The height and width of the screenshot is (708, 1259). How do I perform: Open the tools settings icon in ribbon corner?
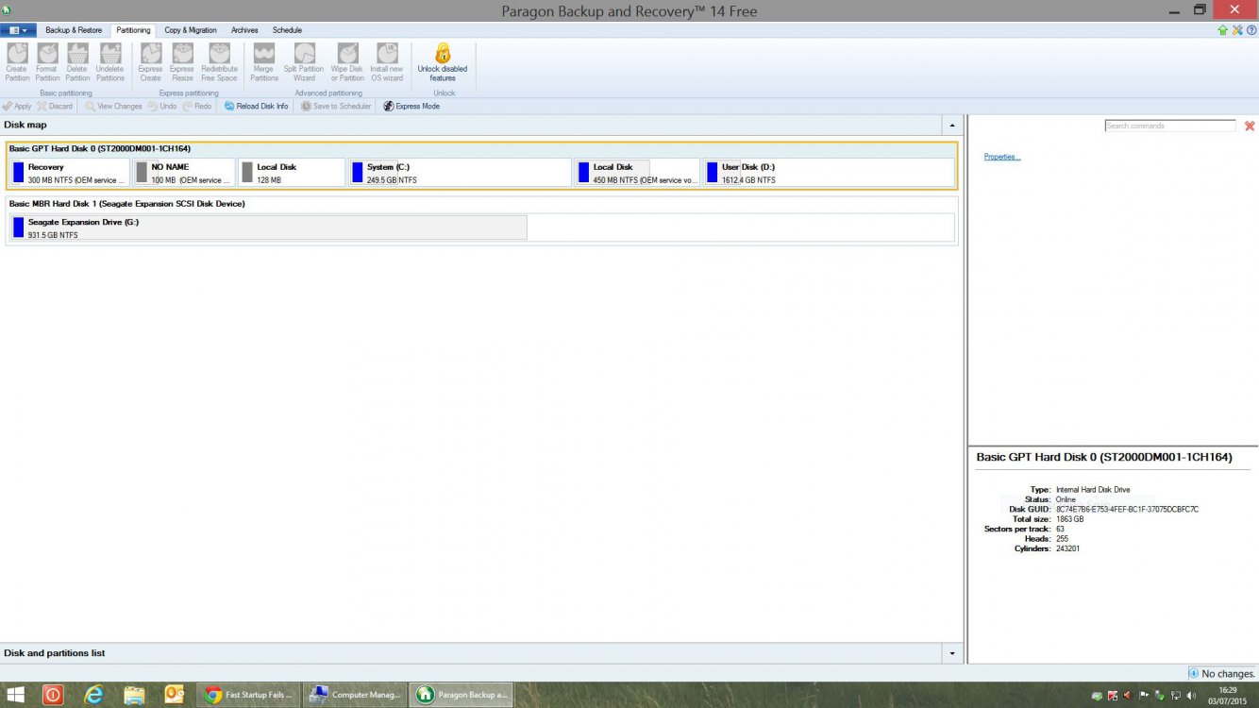(x=1237, y=30)
